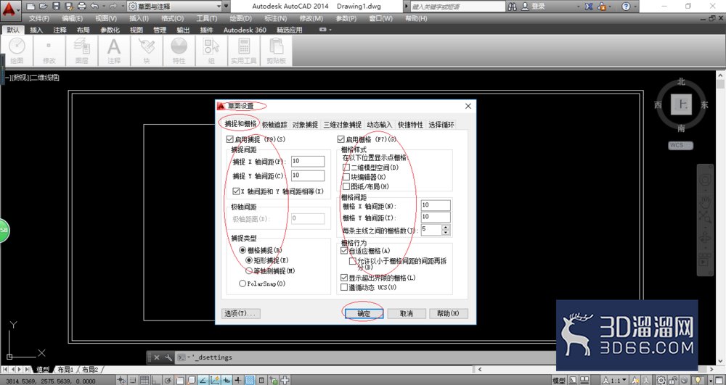Switch to the 对象捕捉 tab
The image size is (726, 385).
click(x=305, y=125)
